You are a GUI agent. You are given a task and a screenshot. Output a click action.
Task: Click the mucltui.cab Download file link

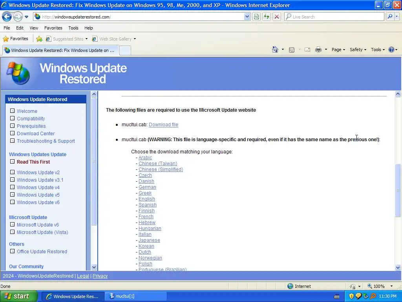163,125
